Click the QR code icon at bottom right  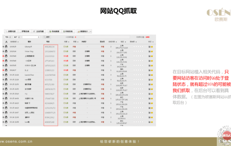[x=225, y=135]
